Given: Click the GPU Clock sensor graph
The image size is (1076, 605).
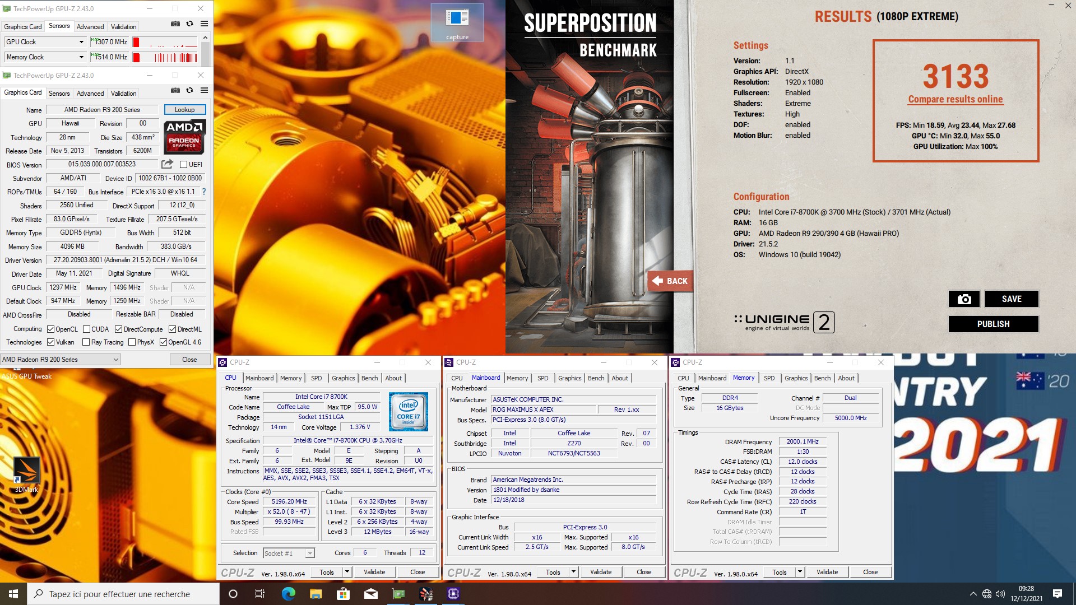Looking at the screenshot, I should point(165,42).
